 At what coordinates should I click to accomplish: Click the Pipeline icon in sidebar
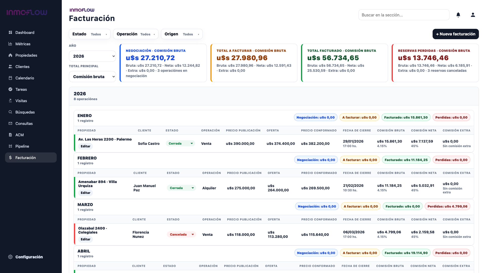[10, 146]
